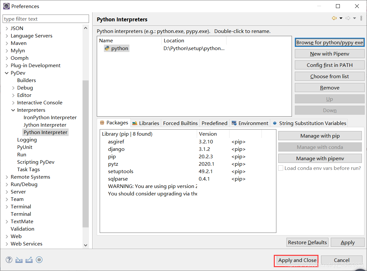Click the export preferences icon
The height and width of the screenshot is (271, 367).
point(29,260)
